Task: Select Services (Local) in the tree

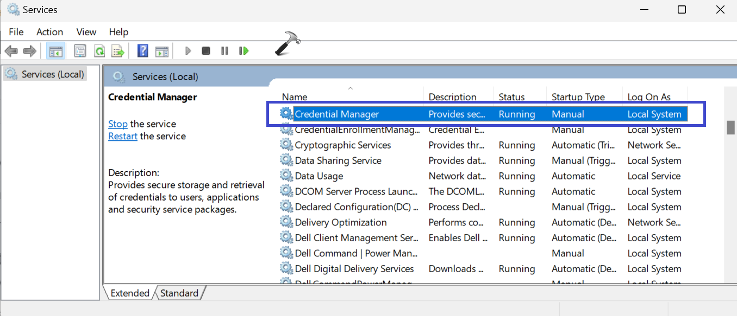Action: click(53, 74)
